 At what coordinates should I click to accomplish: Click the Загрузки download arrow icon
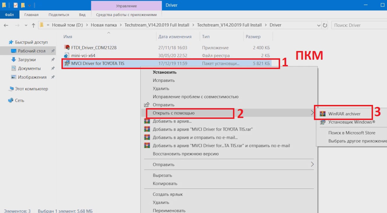point(14,60)
